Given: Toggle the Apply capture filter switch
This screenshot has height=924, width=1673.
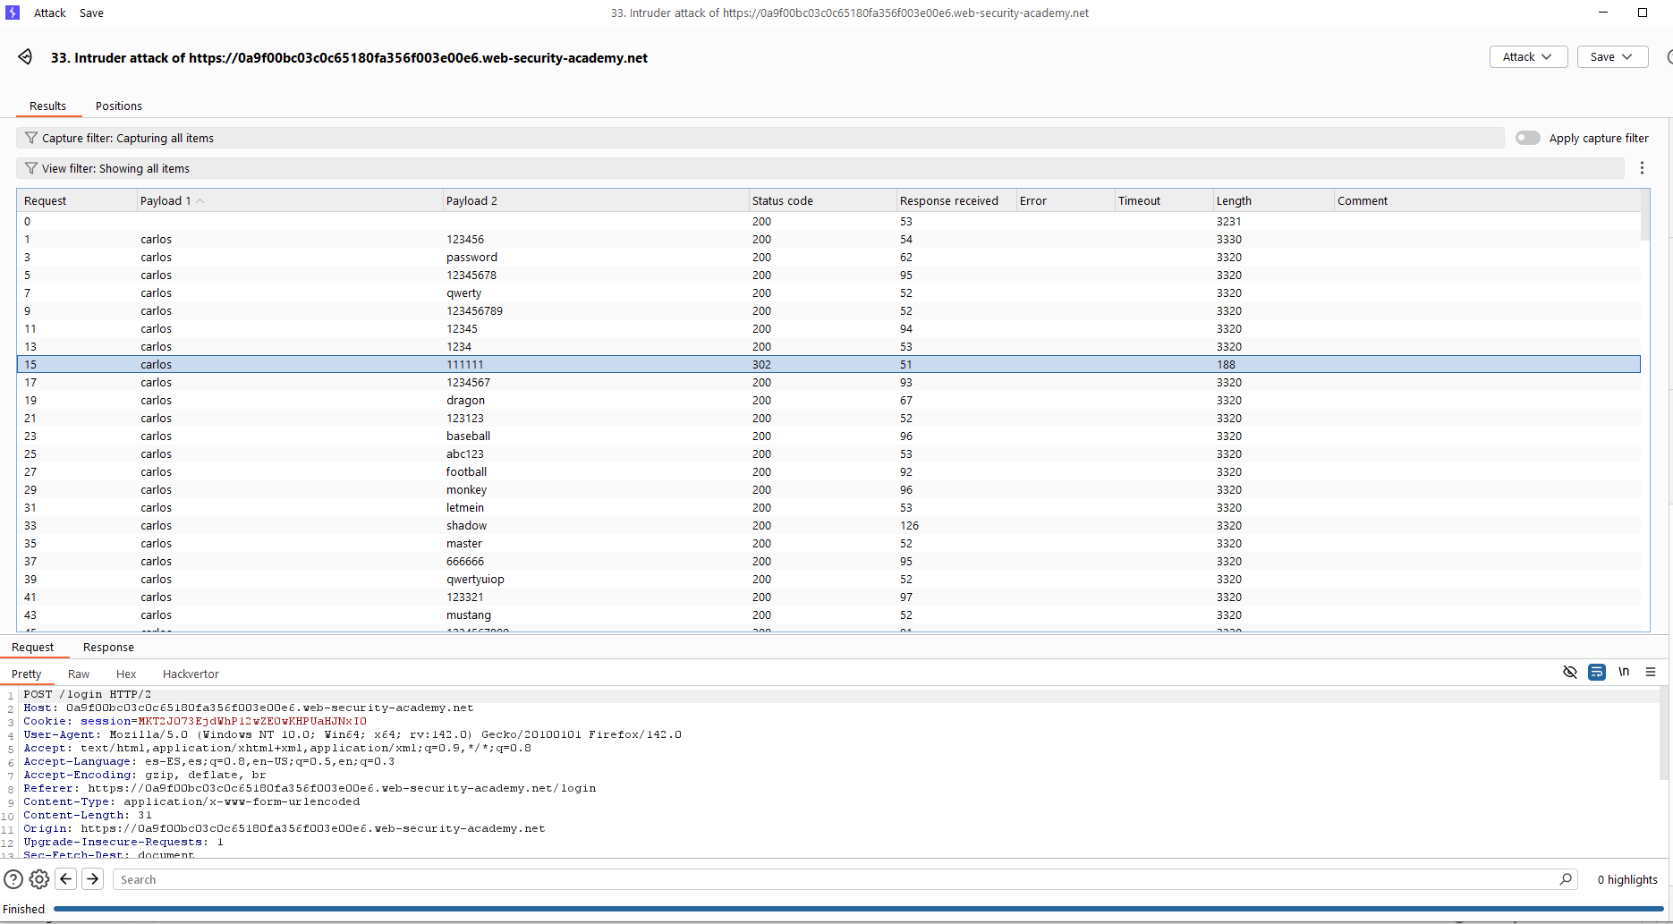Looking at the screenshot, I should click(1528, 138).
